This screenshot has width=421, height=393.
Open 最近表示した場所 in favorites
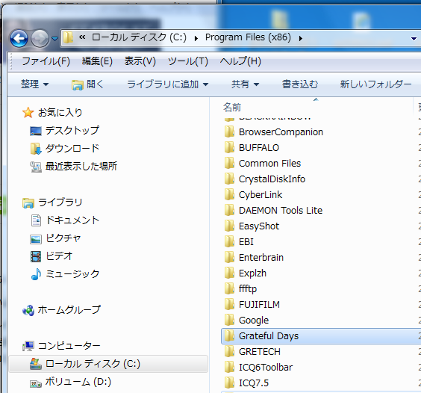tap(74, 166)
